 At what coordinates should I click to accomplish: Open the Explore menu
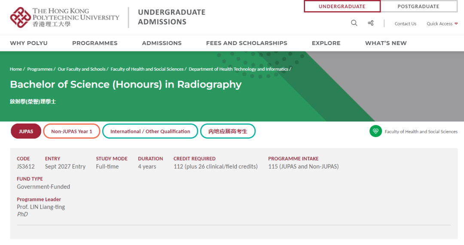(326, 43)
